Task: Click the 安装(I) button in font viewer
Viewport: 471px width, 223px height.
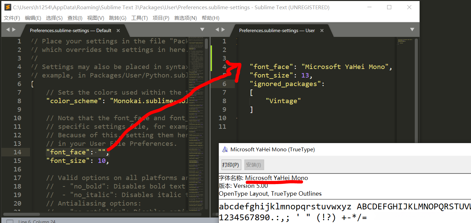Action: coord(254,165)
